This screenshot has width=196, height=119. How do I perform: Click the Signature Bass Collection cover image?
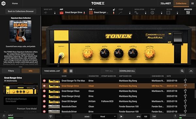coord(21,31)
